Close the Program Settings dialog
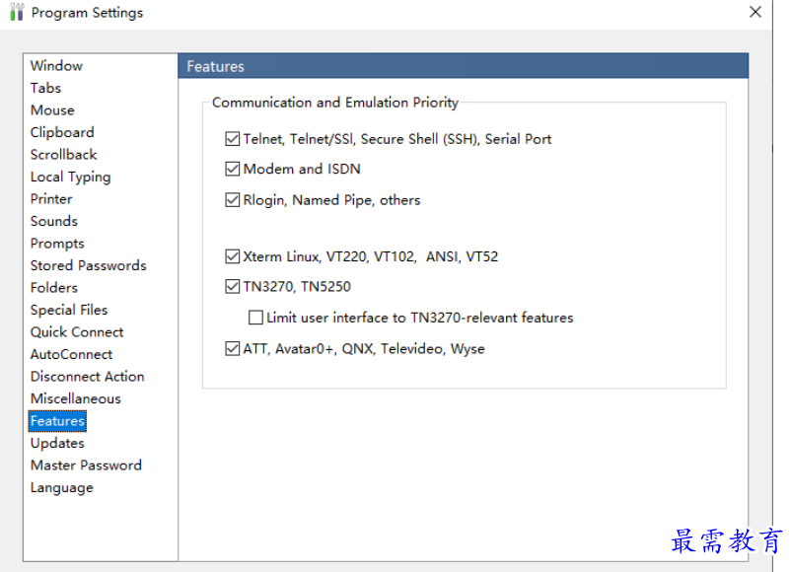Image resolution: width=791 pixels, height=572 pixels. click(x=755, y=12)
